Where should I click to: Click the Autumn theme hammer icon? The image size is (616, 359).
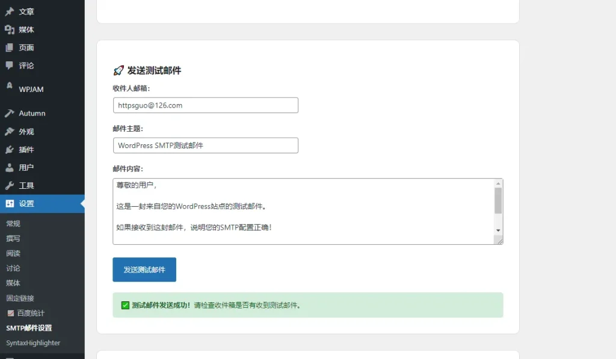(x=10, y=113)
